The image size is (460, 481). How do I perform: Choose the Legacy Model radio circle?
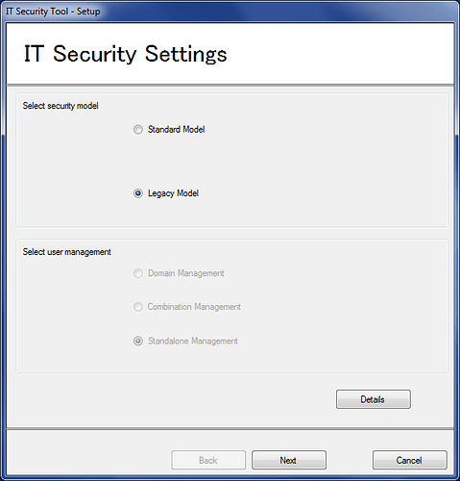(138, 193)
